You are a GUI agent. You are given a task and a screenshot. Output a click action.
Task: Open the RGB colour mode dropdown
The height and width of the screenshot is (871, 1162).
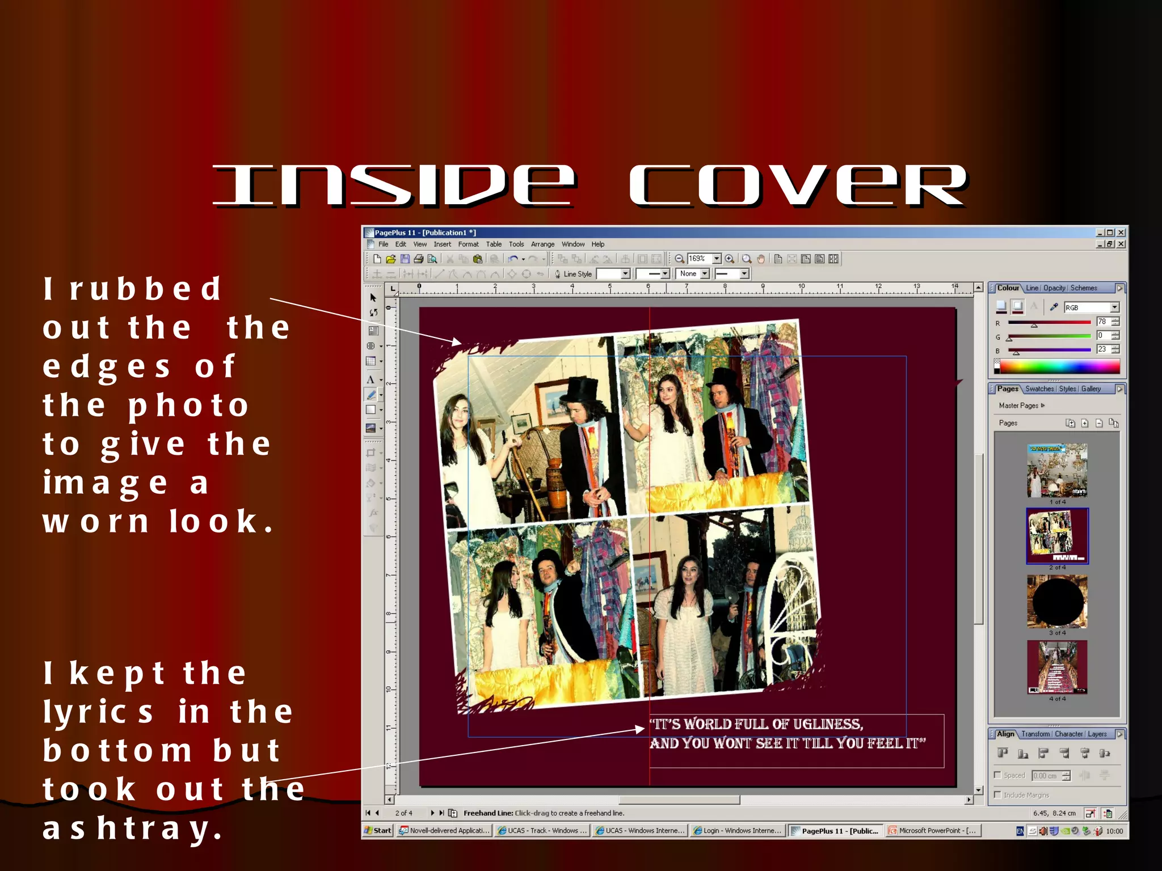(1114, 307)
